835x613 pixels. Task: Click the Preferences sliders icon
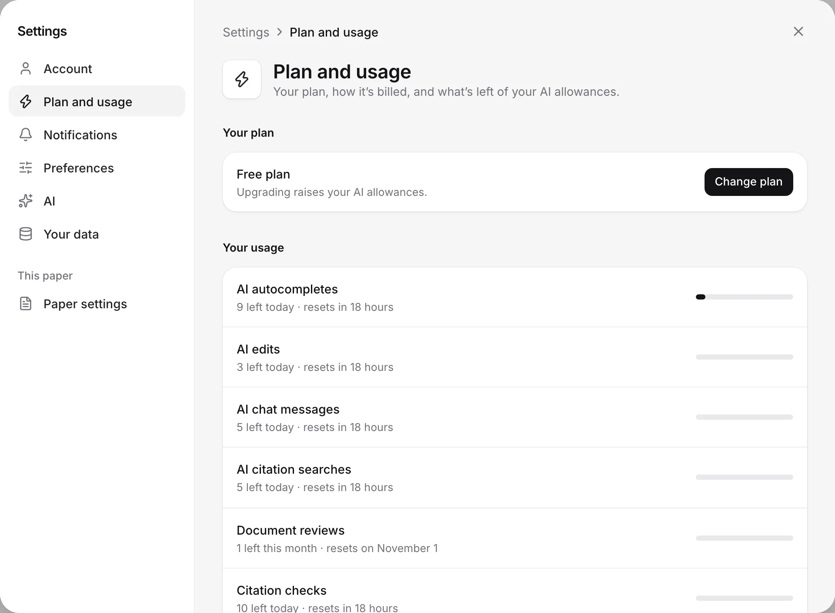click(x=26, y=168)
